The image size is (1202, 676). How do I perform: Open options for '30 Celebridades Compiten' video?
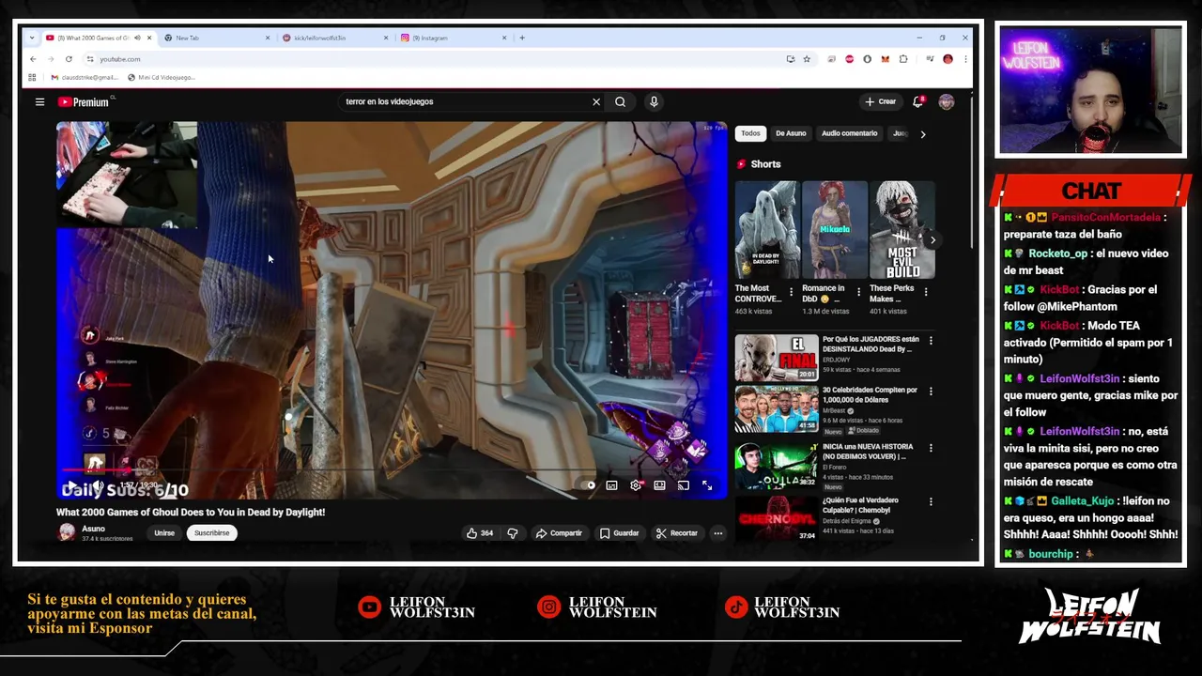tap(931, 391)
